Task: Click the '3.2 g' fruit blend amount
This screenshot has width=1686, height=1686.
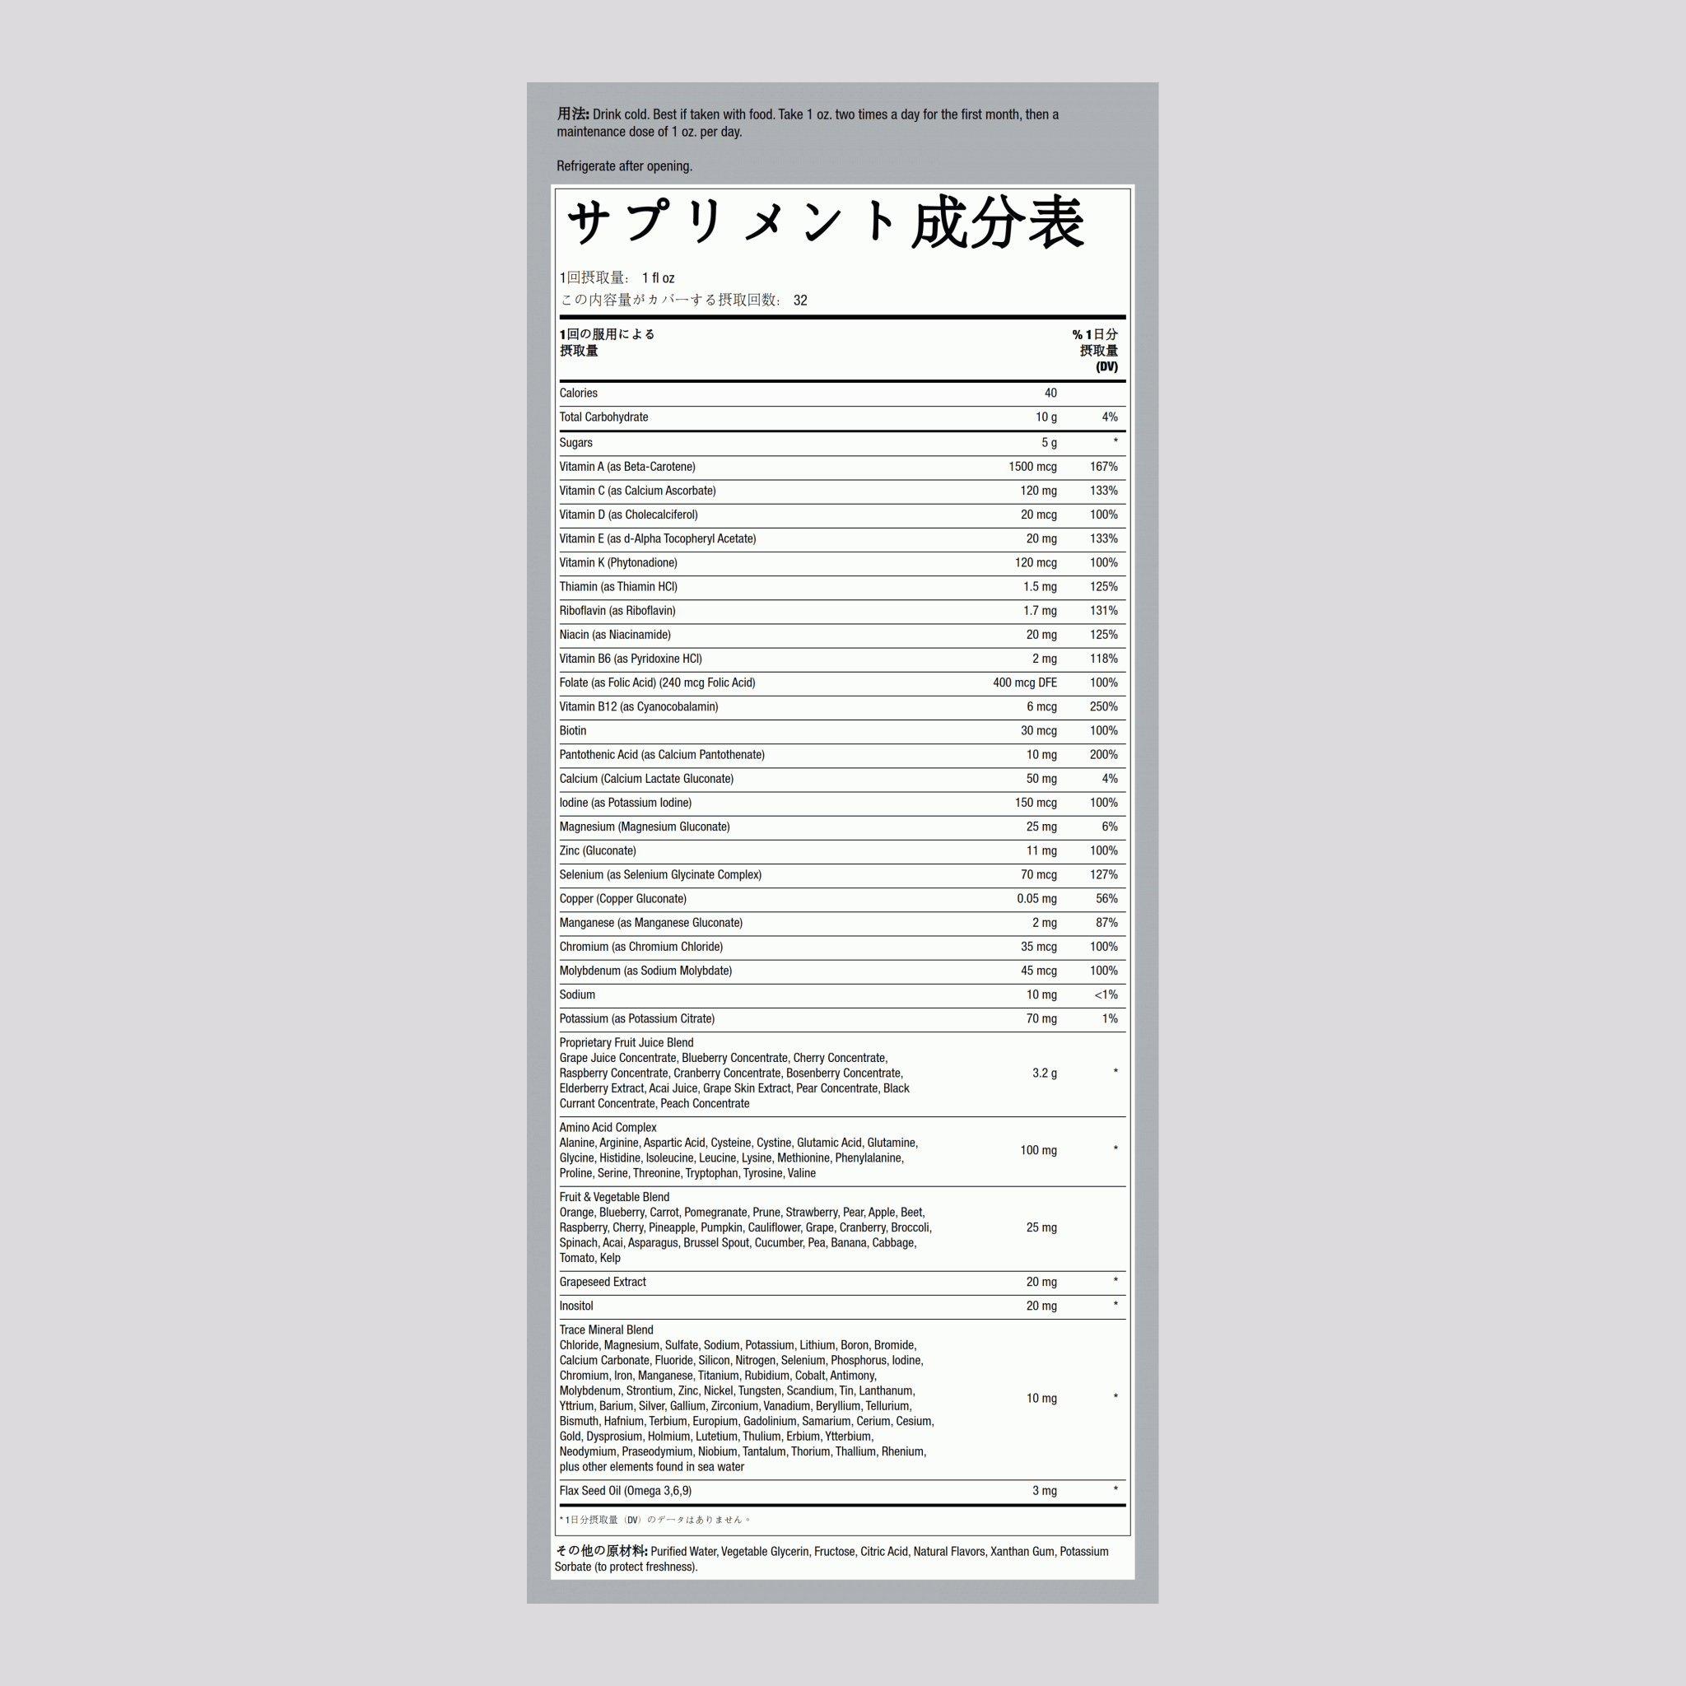Action: pos(1045,1074)
